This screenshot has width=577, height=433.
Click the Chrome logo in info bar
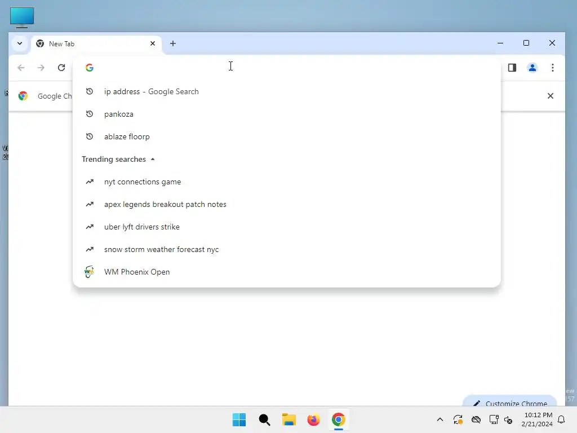[23, 96]
